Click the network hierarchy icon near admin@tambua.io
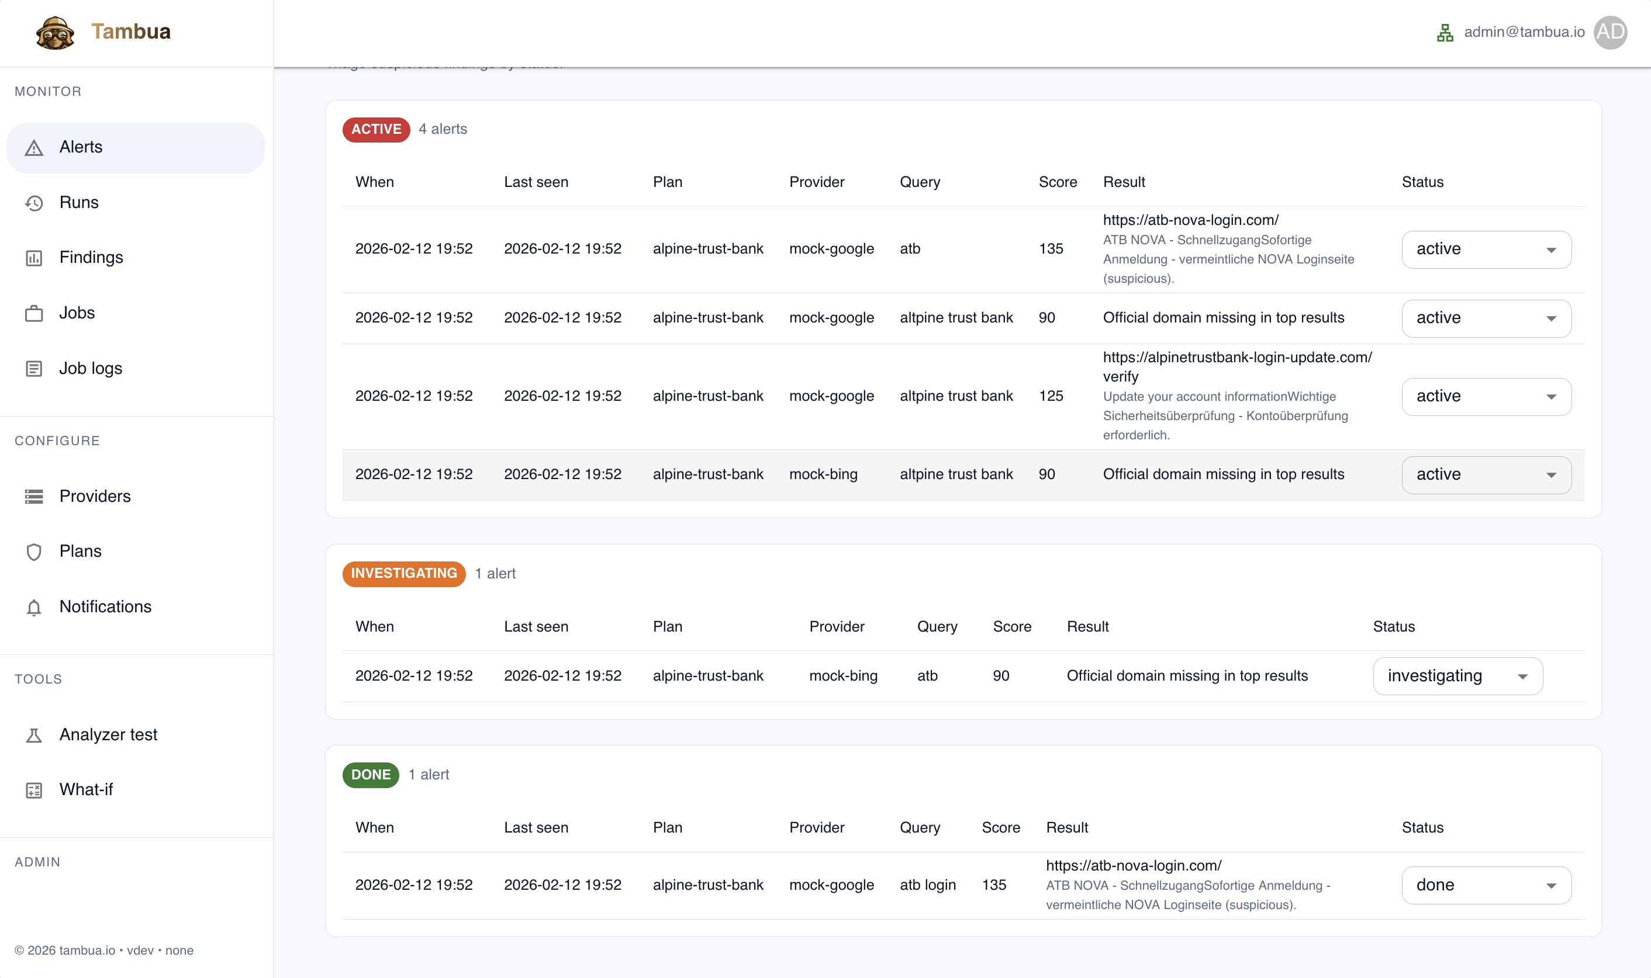The width and height of the screenshot is (1651, 978). point(1445,32)
